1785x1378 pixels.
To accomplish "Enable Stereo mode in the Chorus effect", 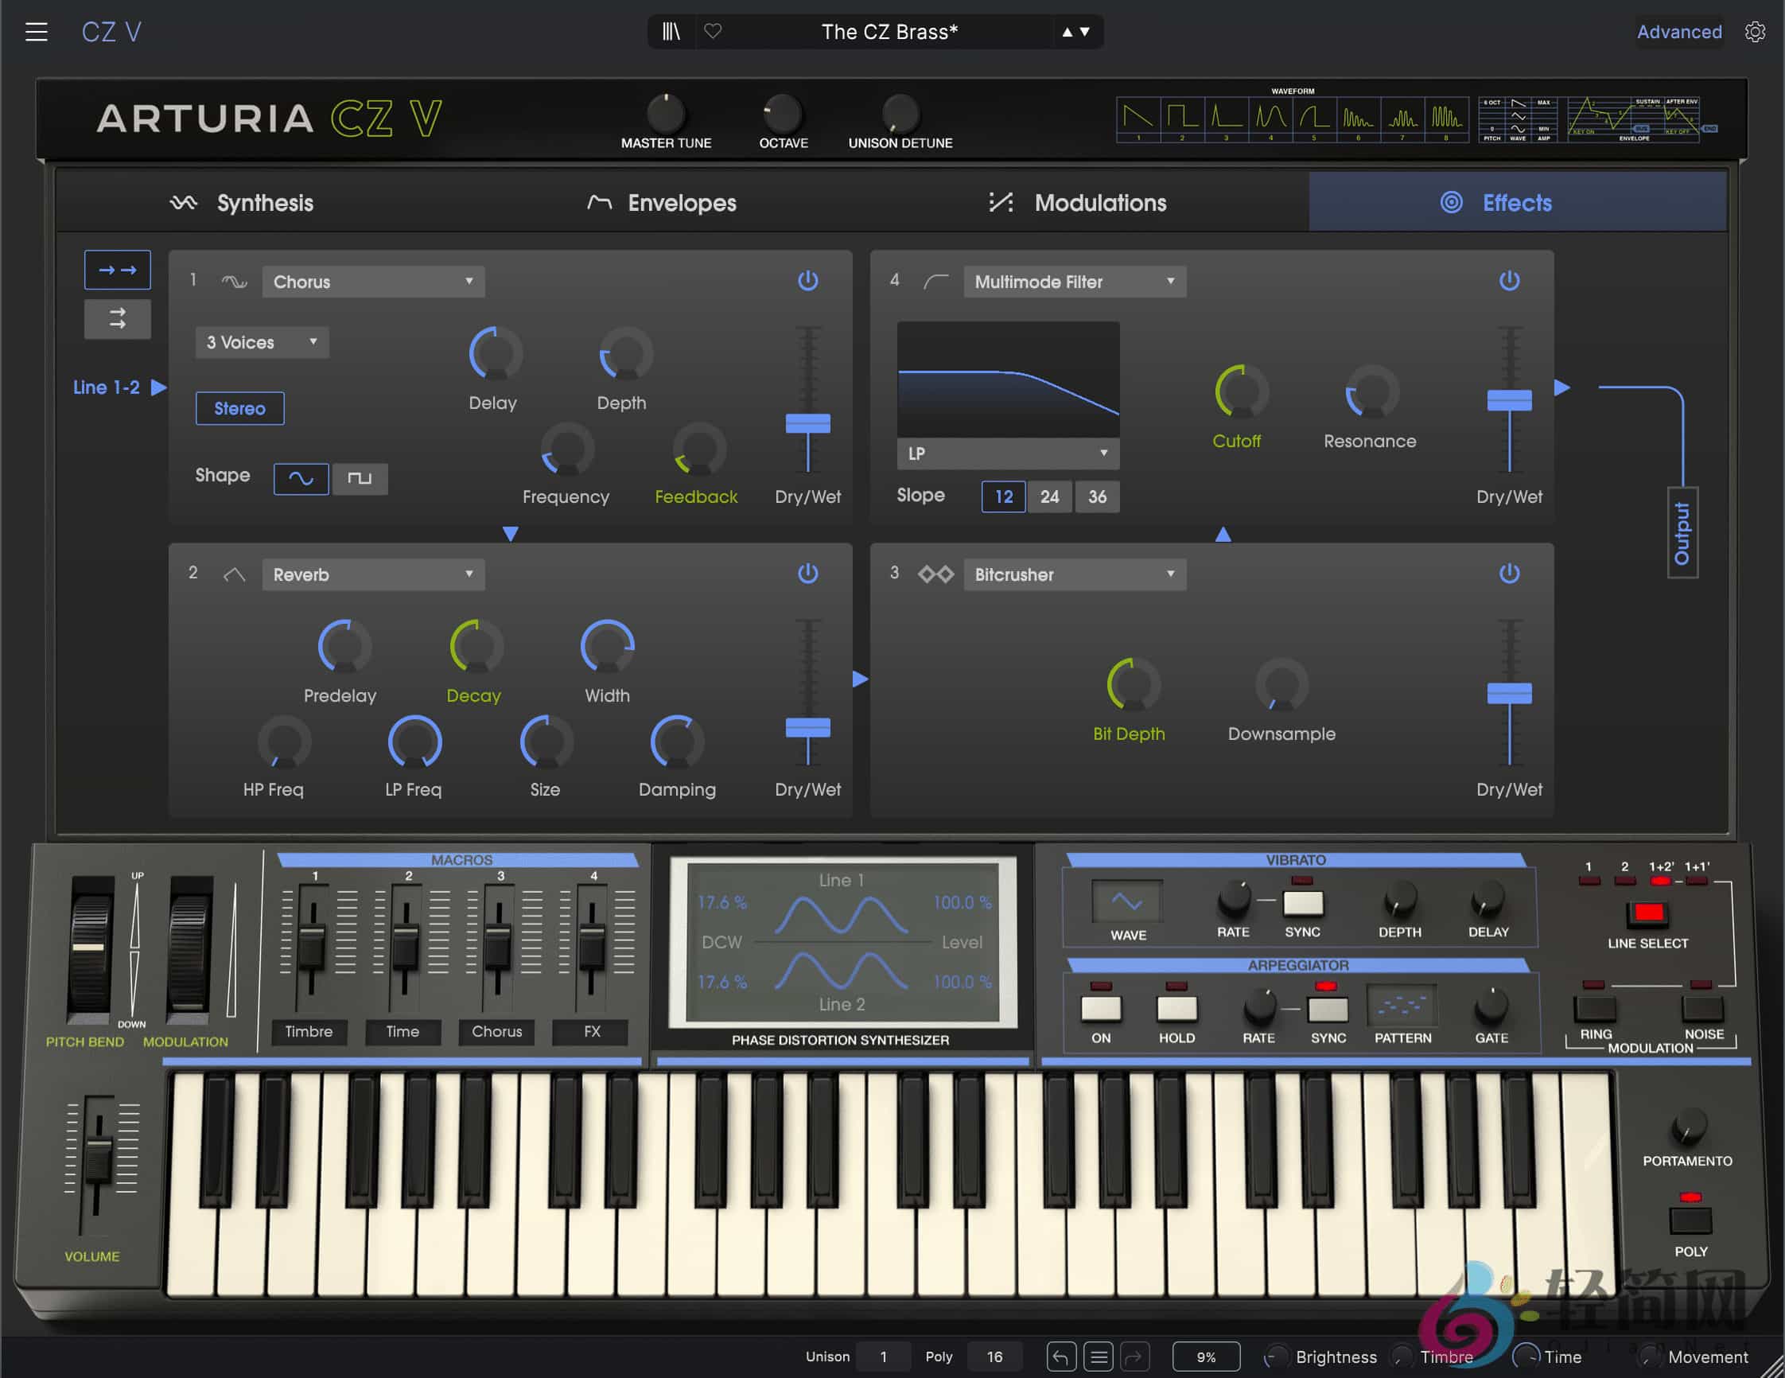I will (x=239, y=408).
